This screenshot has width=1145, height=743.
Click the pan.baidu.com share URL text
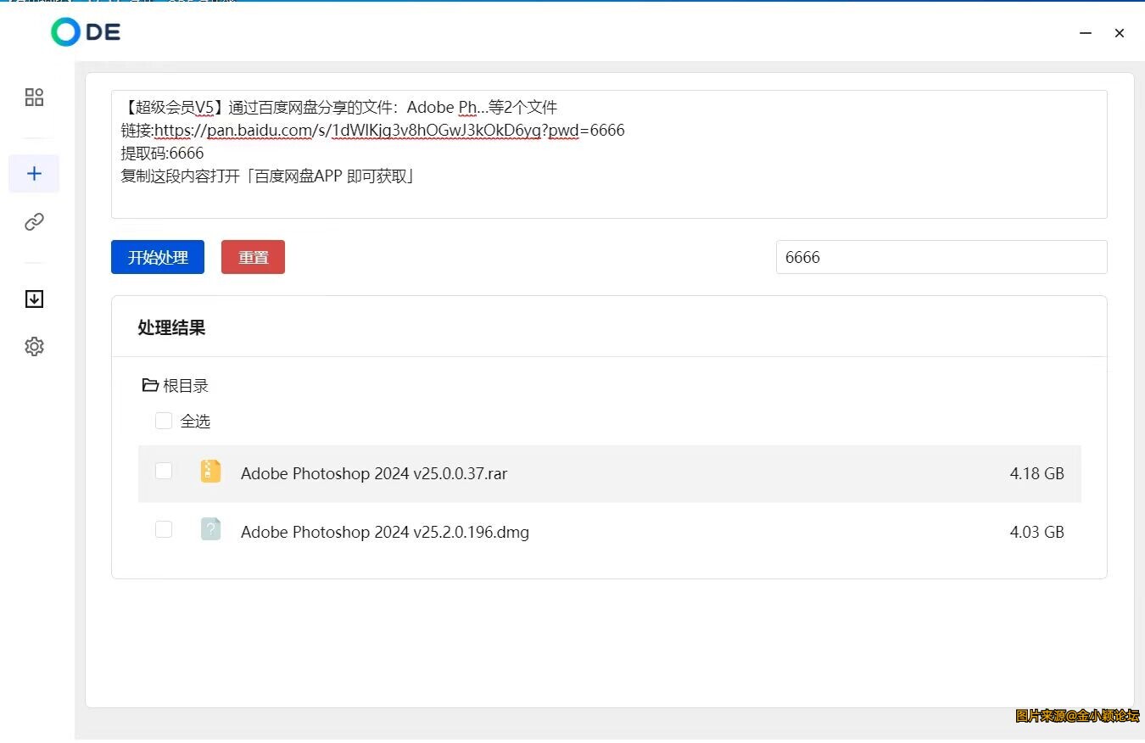pyautogui.click(x=389, y=130)
